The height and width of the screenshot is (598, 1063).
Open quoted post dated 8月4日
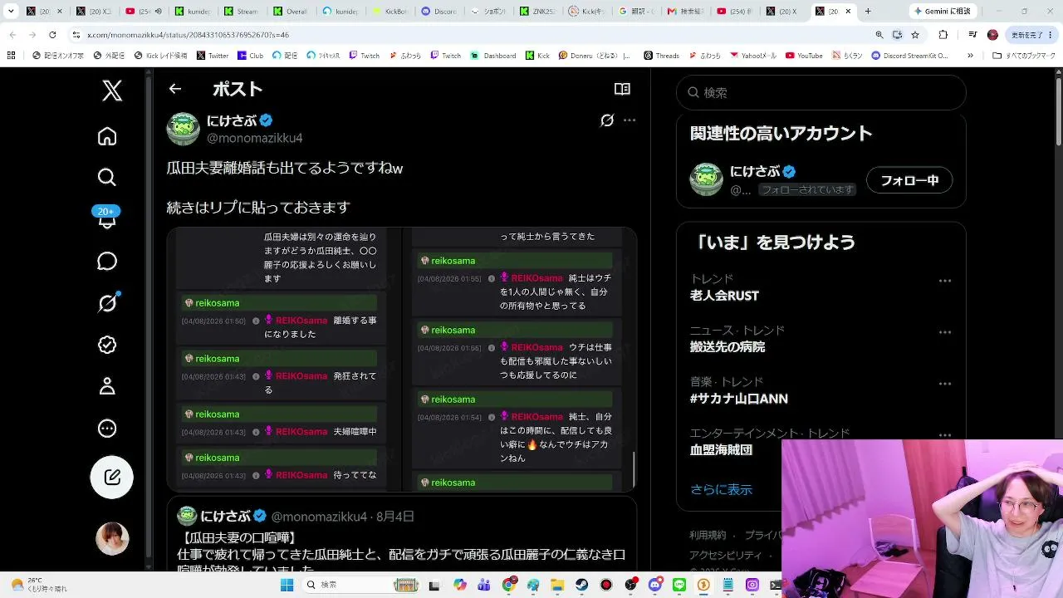[402, 536]
